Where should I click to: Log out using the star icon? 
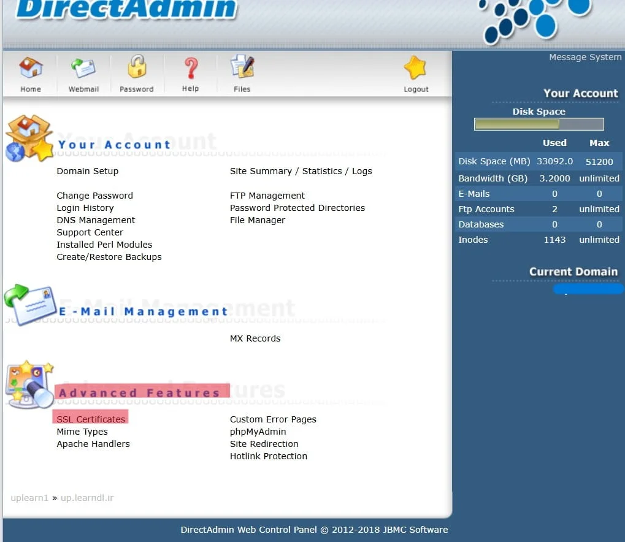416,68
